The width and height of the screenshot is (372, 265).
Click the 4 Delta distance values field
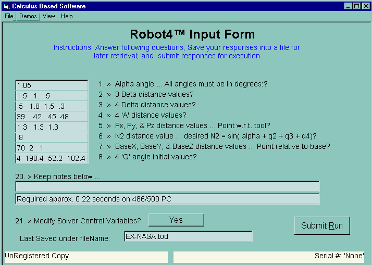pyautogui.click(x=52, y=106)
